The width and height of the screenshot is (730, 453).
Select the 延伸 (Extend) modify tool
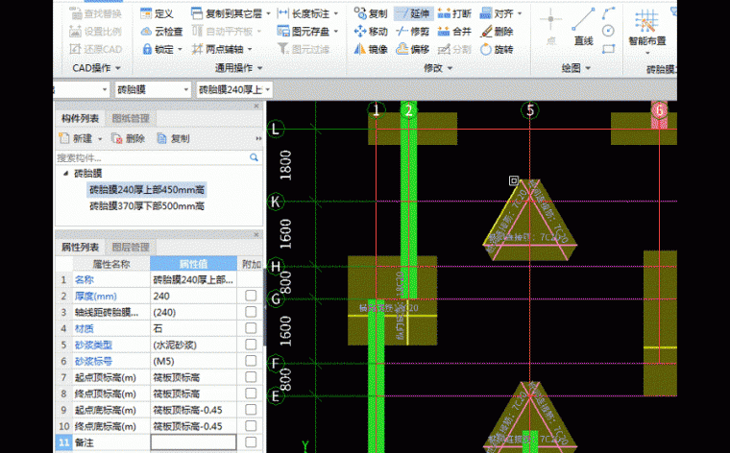411,14
